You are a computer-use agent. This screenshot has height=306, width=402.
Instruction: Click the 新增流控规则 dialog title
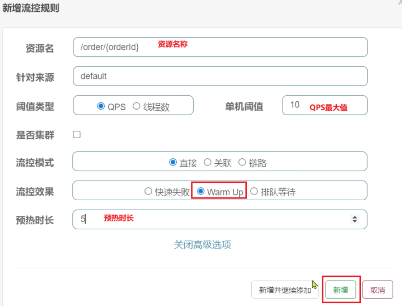pyautogui.click(x=31, y=8)
